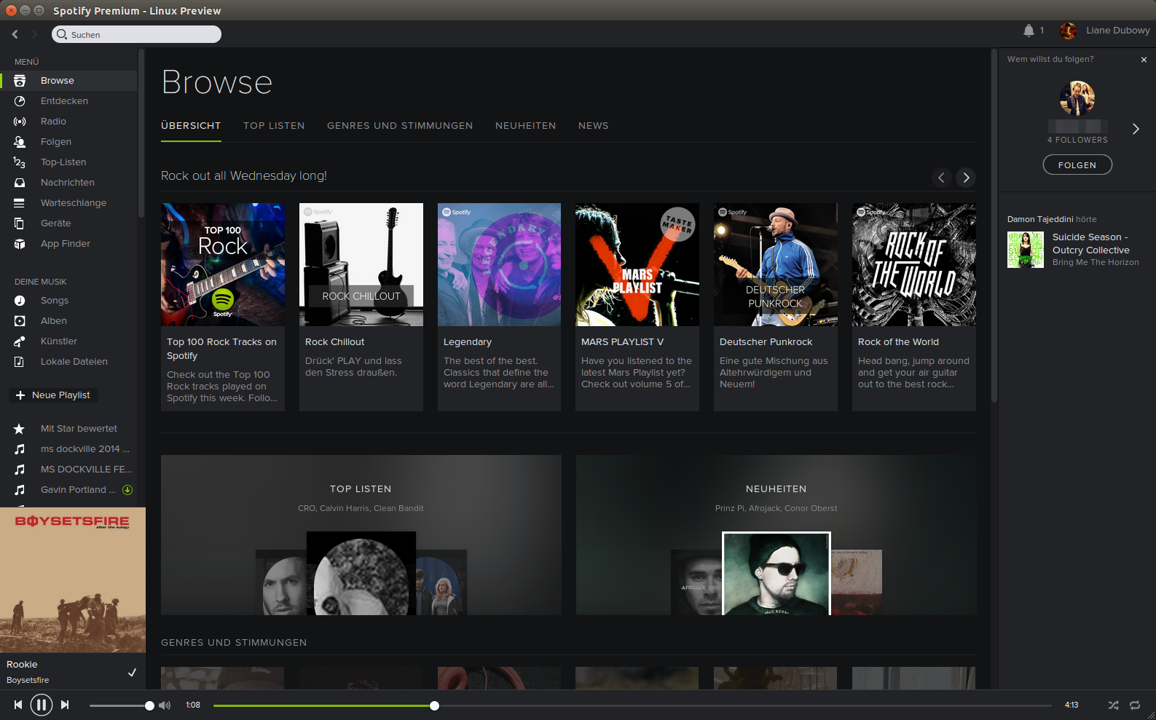Screen dimensions: 1156x720
Task: Seek using the song progress bar
Action: [x=632, y=705]
